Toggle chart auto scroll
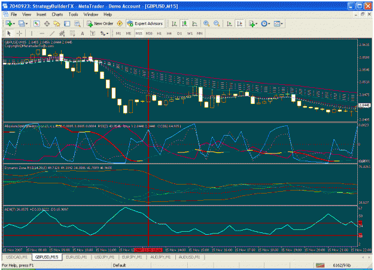The height and width of the screenshot is (270, 374). [x=229, y=23]
